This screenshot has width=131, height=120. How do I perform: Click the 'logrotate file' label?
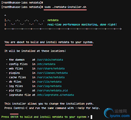coord(20,95)
